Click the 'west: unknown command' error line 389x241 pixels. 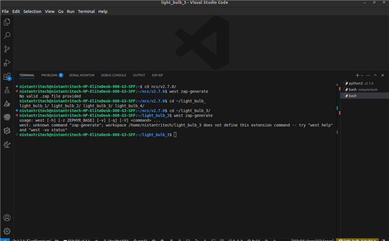[176, 125]
